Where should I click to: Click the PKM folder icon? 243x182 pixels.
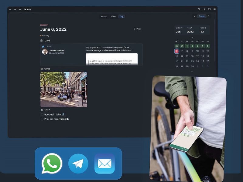[26, 9]
